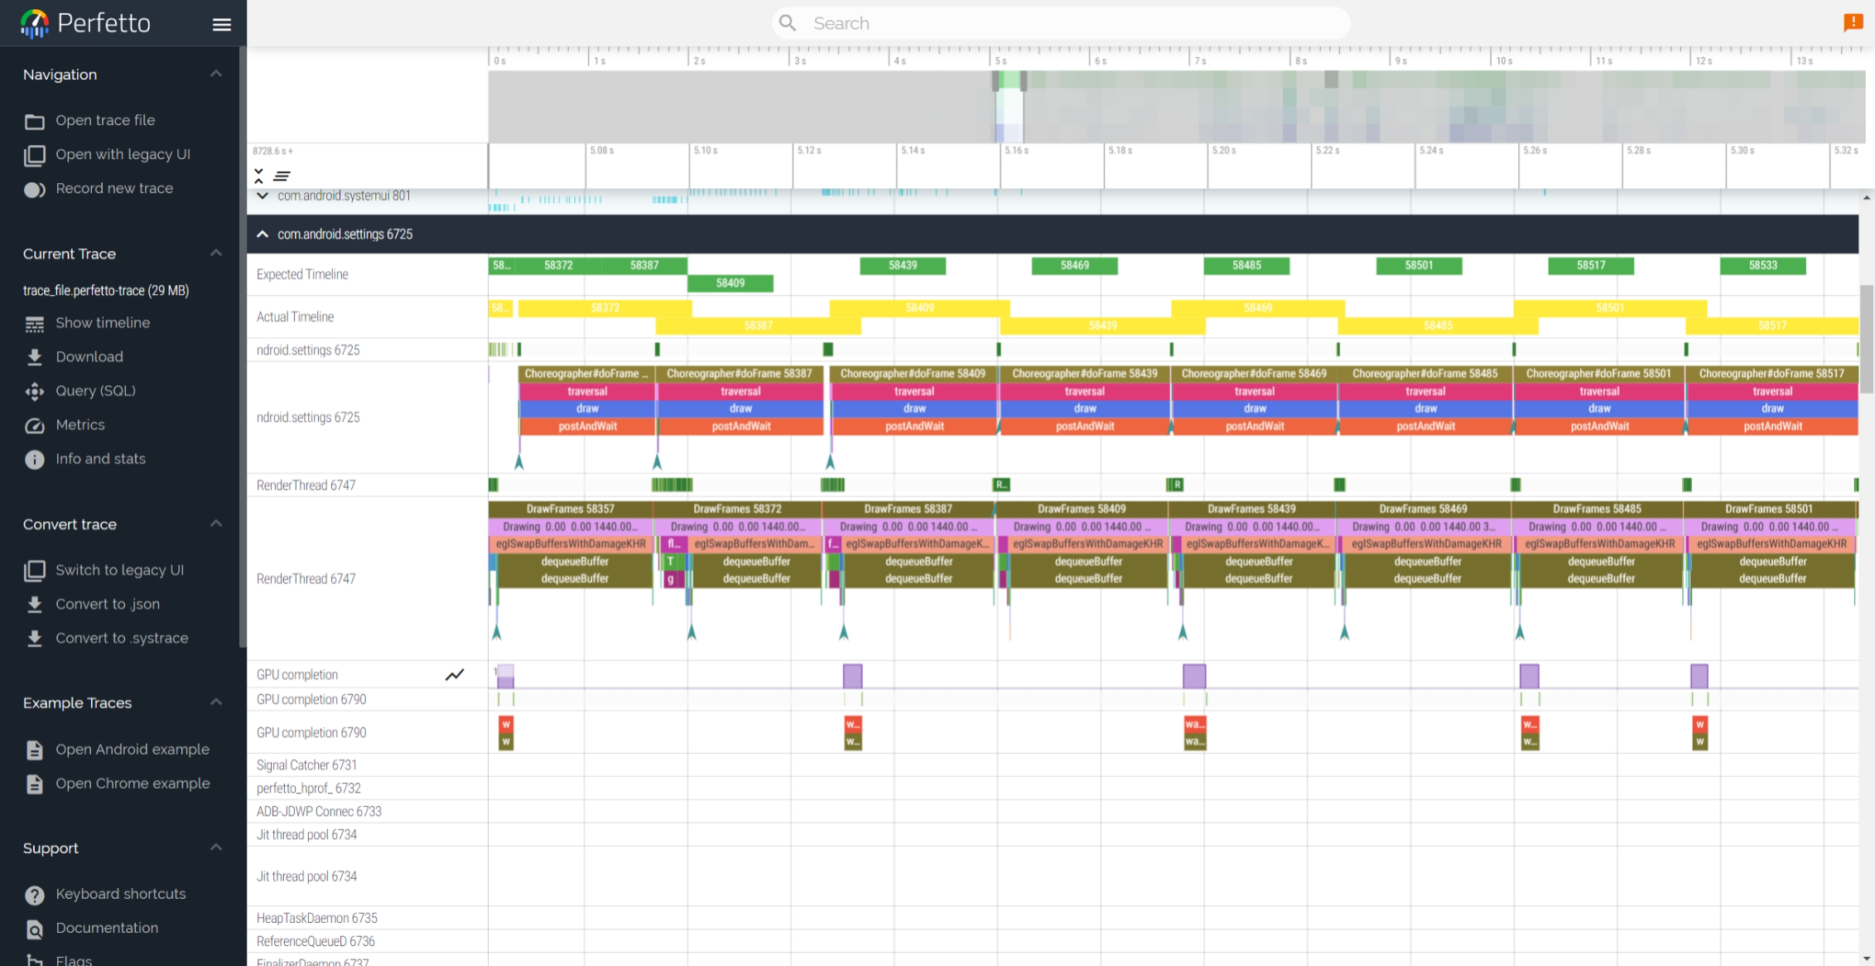Click the orange notification alert icon
1875x966 pixels.
pos(1853,23)
